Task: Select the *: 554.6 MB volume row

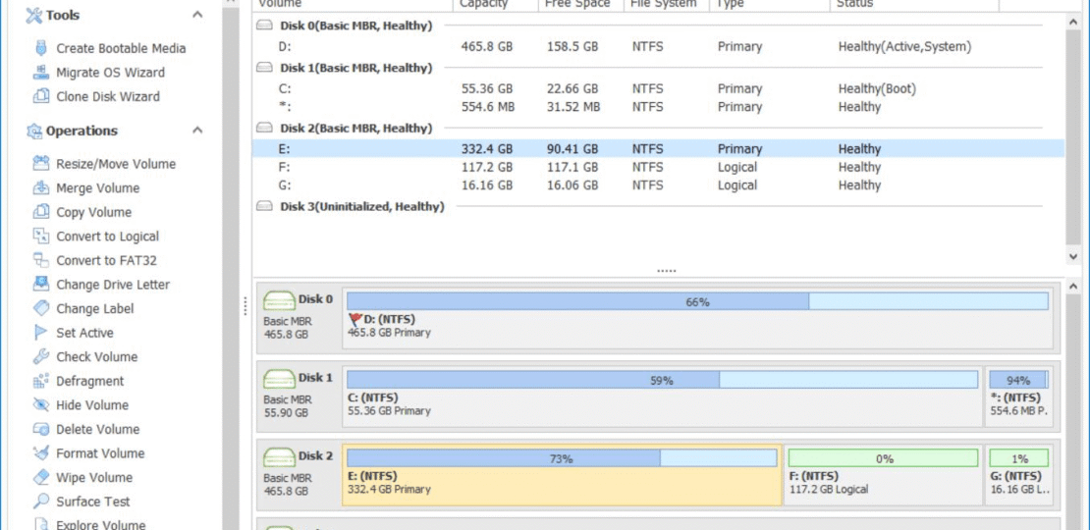Action: click(x=658, y=107)
